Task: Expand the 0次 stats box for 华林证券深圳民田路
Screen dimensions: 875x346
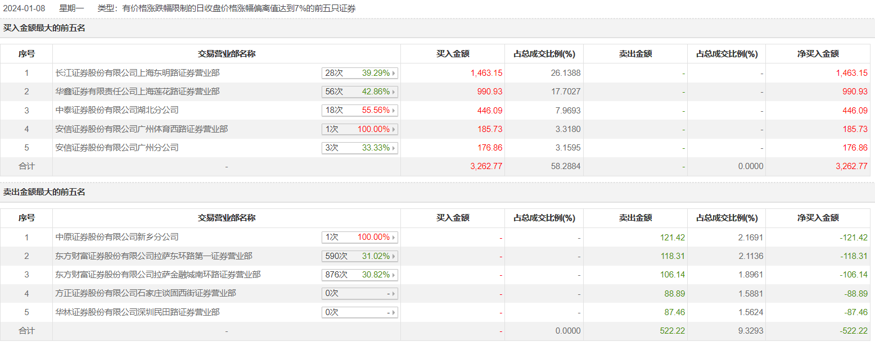Action: click(x=359, y=312)
